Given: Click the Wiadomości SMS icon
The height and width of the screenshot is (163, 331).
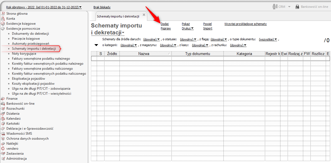Looking at the screenshot, I should click(x=3, y=134).
